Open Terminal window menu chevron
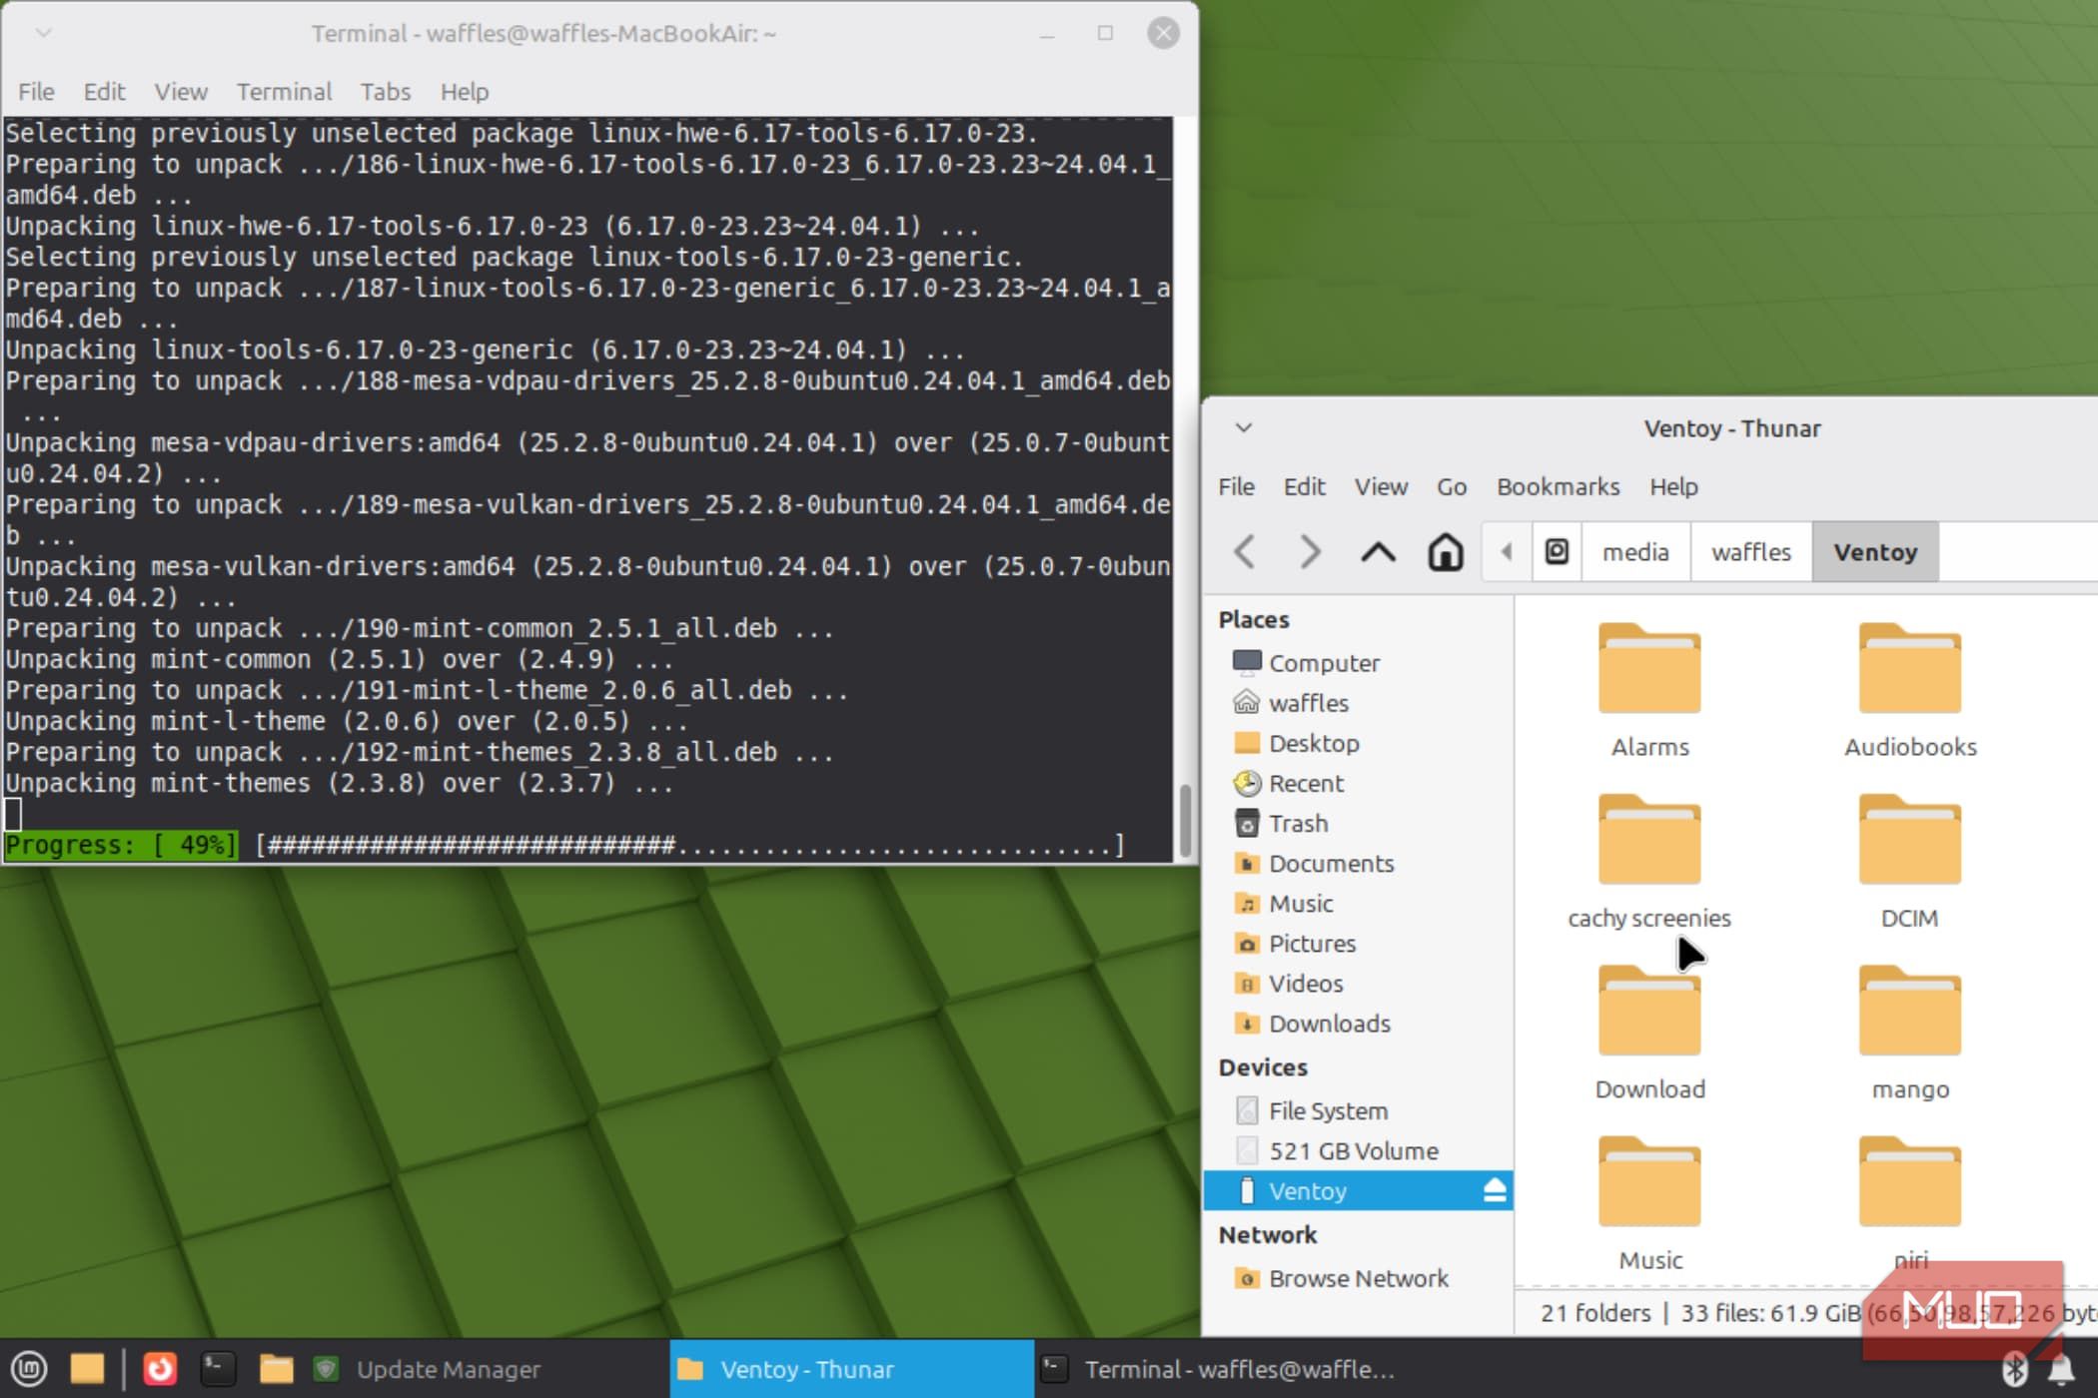 click(43, 33)
